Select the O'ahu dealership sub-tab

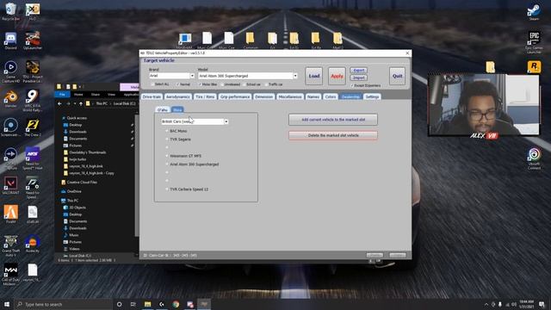click(x=163, y=110)
